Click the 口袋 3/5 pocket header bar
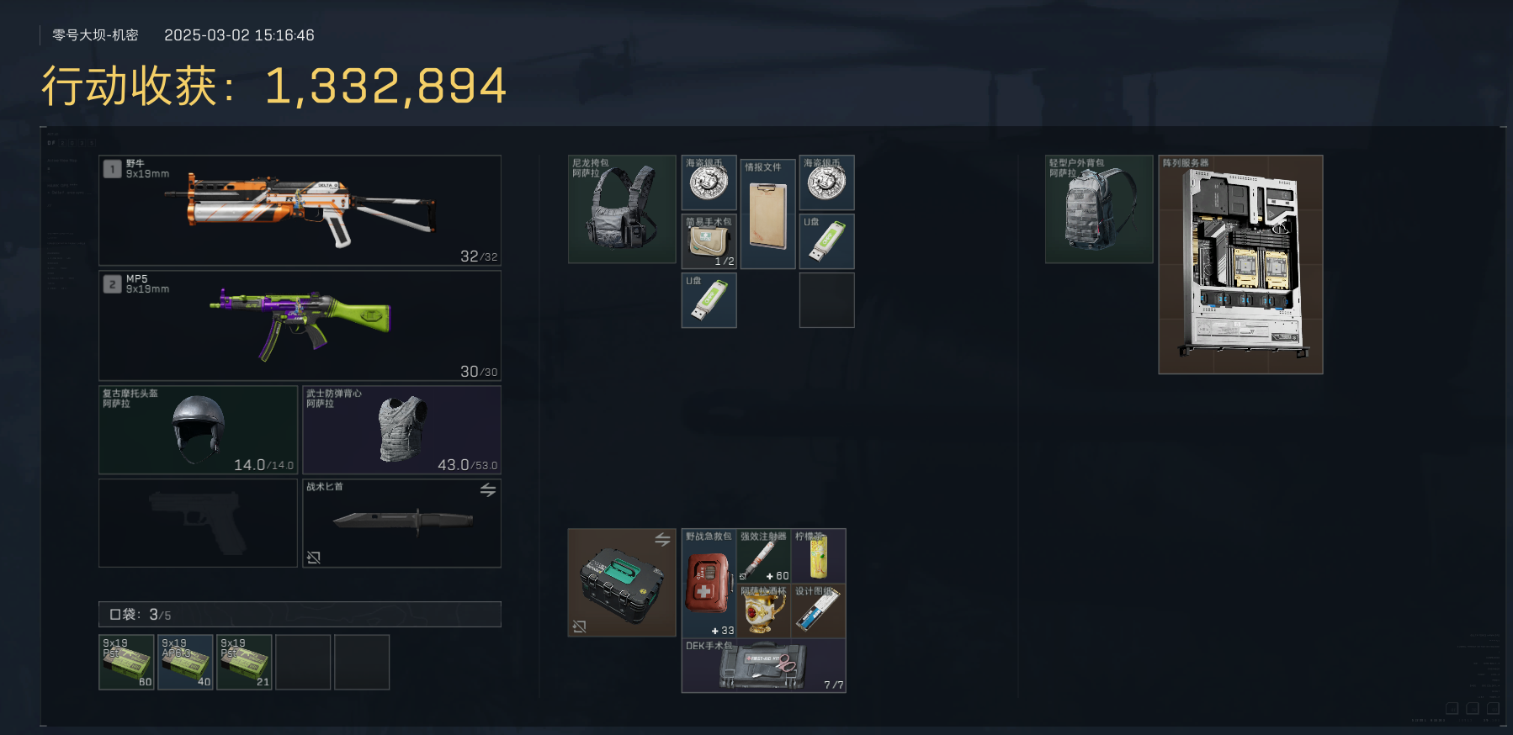The width and height of the screenshot is (1513, 735). pos(300,614)
